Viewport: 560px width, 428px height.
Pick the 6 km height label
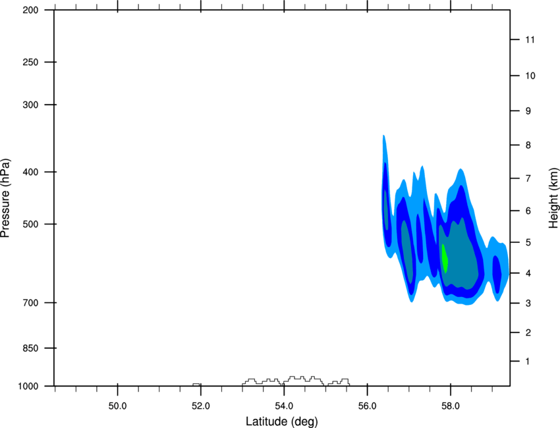(528, 211)
